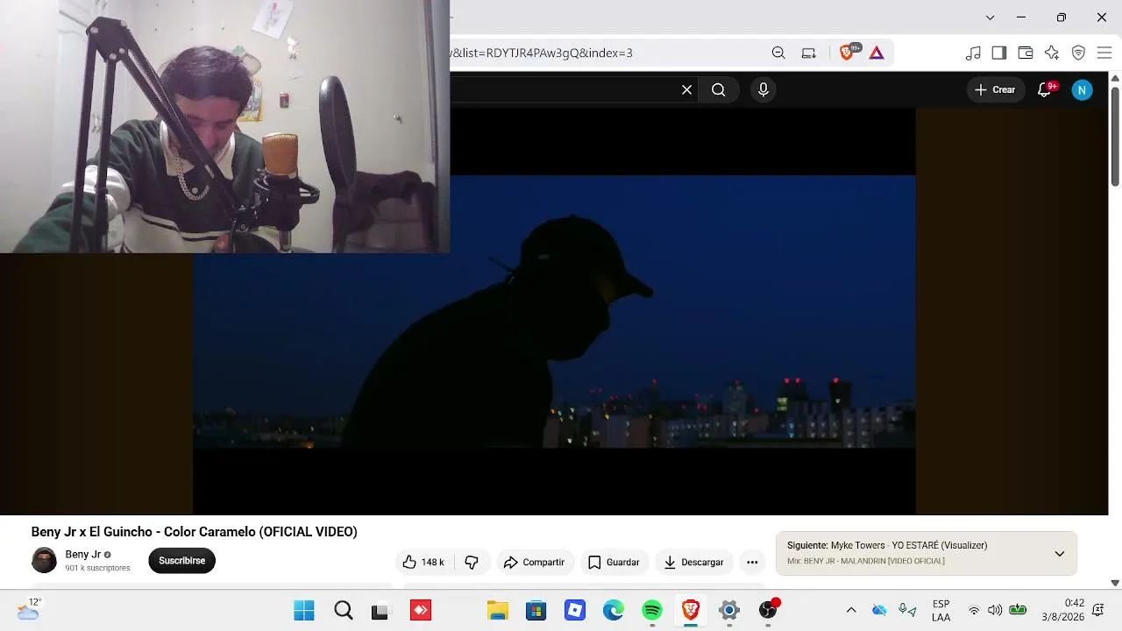Image resolution: width=1122 pixels, height=631 pixels.
Task: Open Task View on the taskbar
Action: pos(380,610)
